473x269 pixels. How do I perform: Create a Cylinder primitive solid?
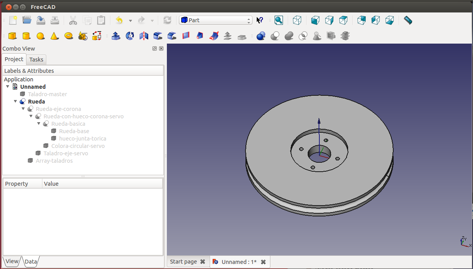coord(26,36)
